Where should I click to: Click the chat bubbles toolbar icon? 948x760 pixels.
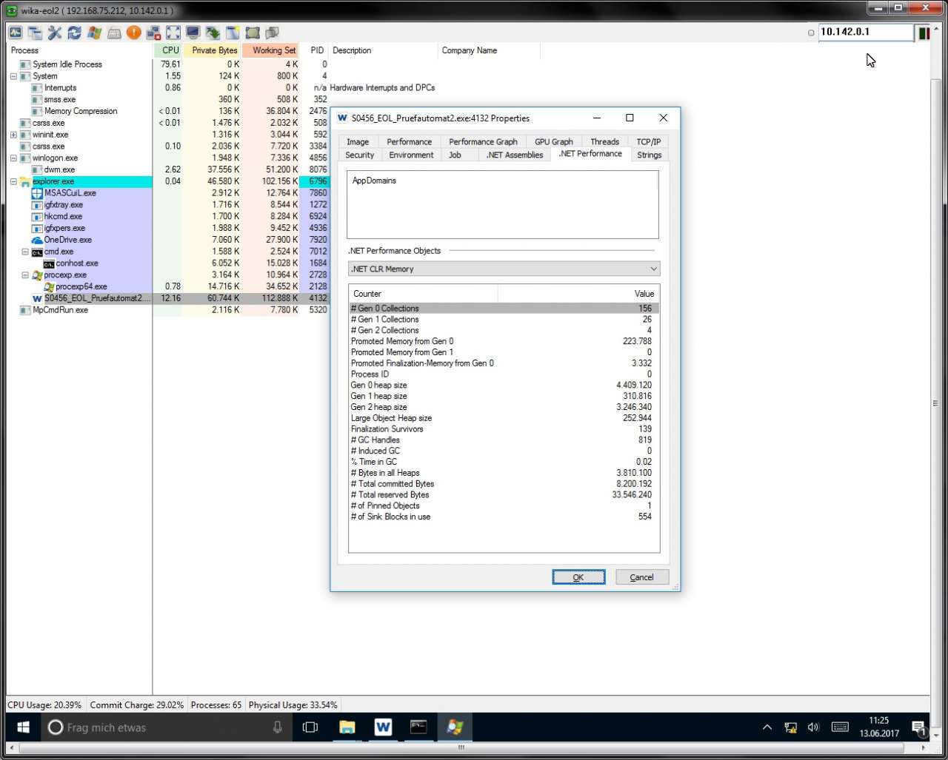coord(272,33)
